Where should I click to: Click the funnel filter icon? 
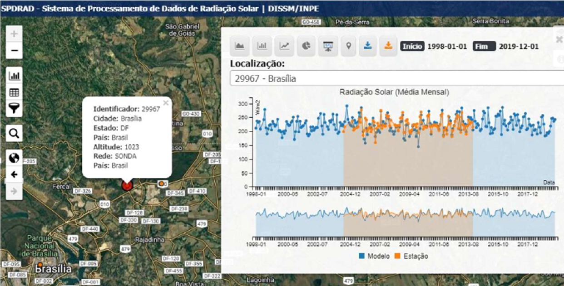14,108
